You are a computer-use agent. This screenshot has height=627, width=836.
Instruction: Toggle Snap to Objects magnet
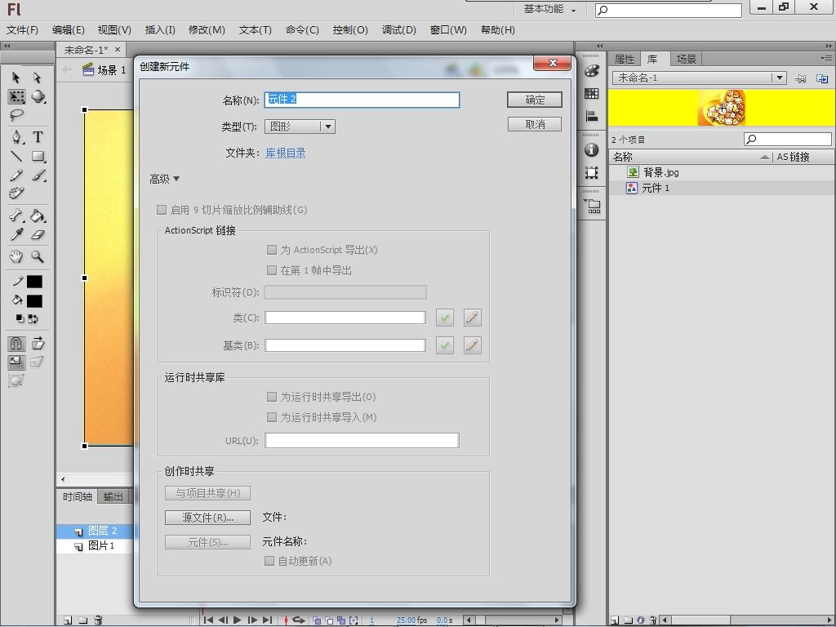(x=16, y=344)
